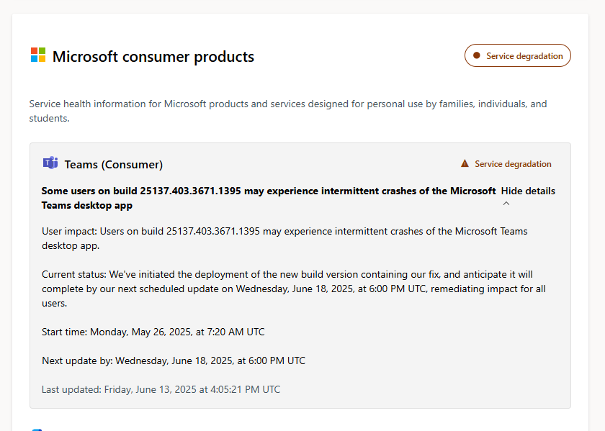Click the service health description text
This screenshot has height=431, width=605.
[288, 111]
